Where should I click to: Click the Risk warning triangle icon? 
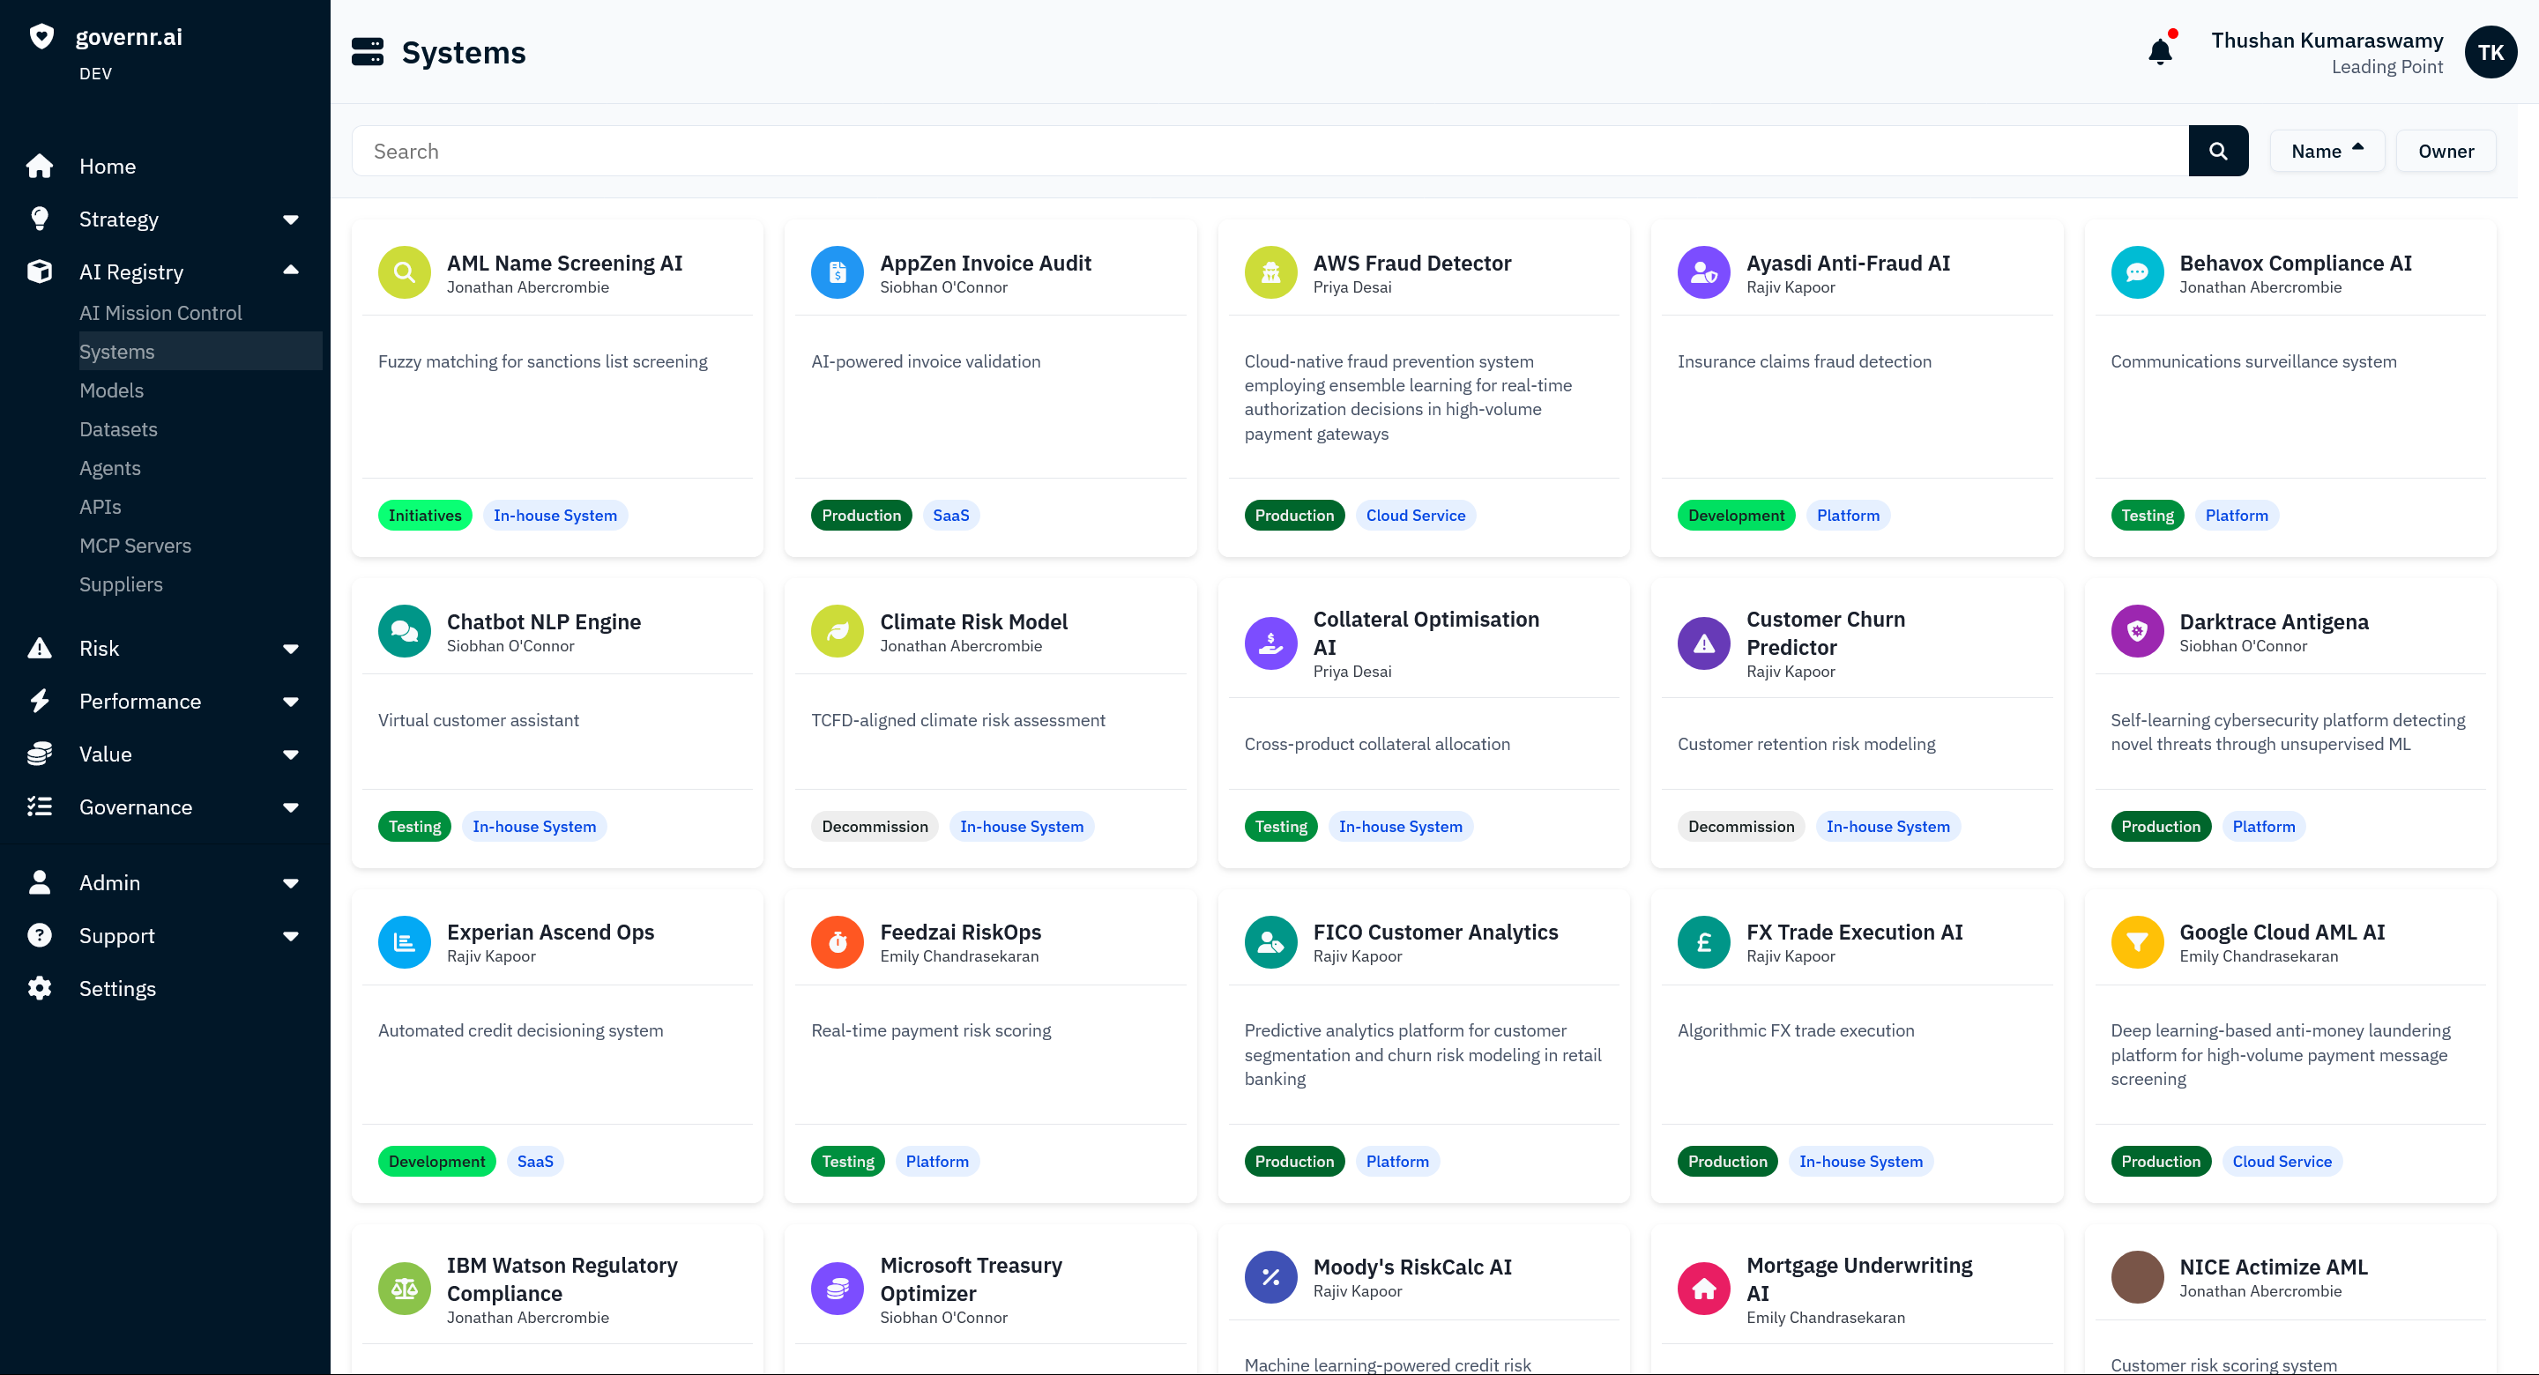[x=41, y=648]
